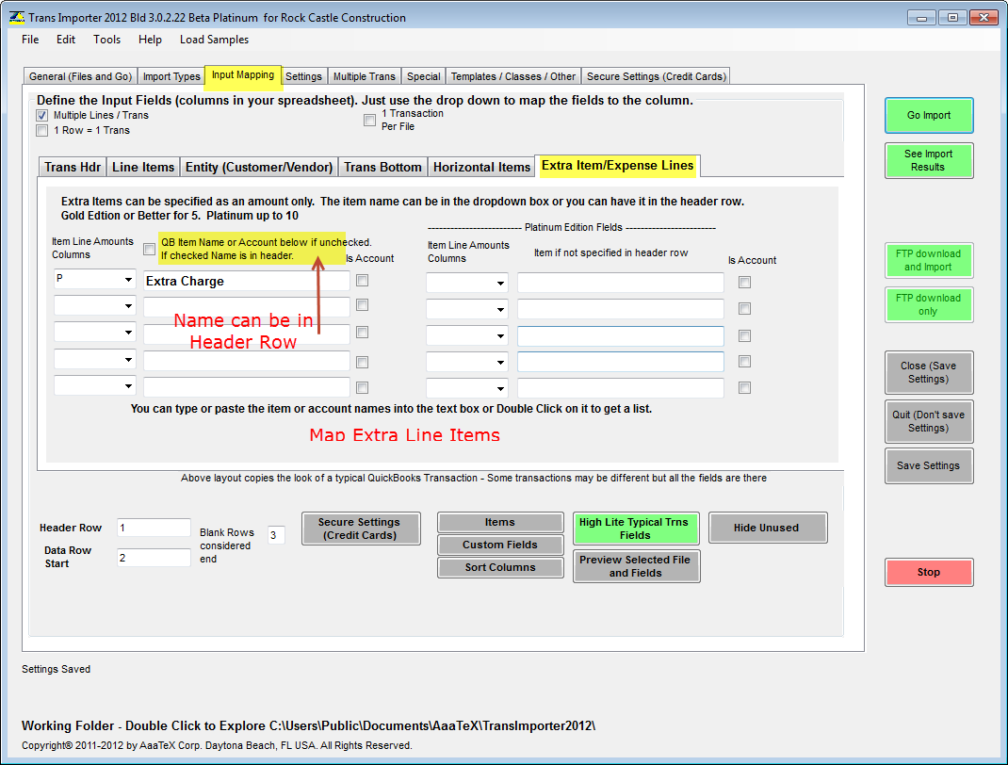The height and width of the screenshot is (765, 1008).
Task: Click the Header Row input field
Action: [154, 528]
